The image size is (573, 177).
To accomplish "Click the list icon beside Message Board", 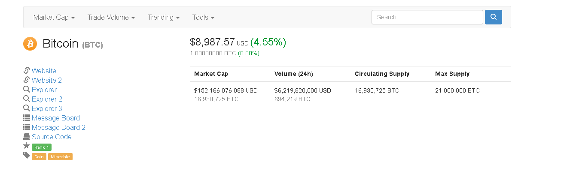I will pyautogui.click(x=27, y=118).
